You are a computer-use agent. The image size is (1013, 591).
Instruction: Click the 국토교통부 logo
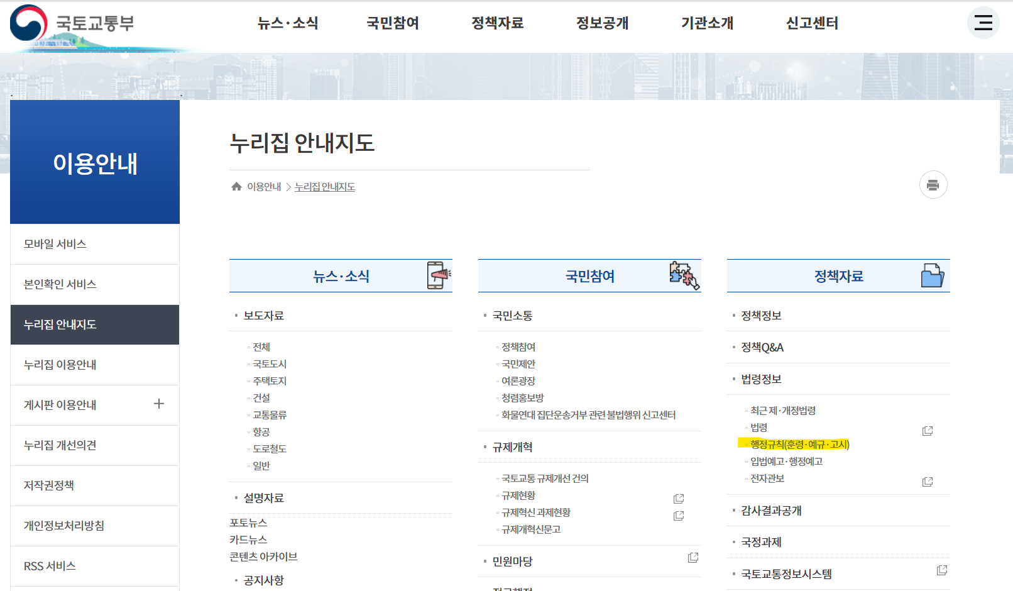click(75, 23)
